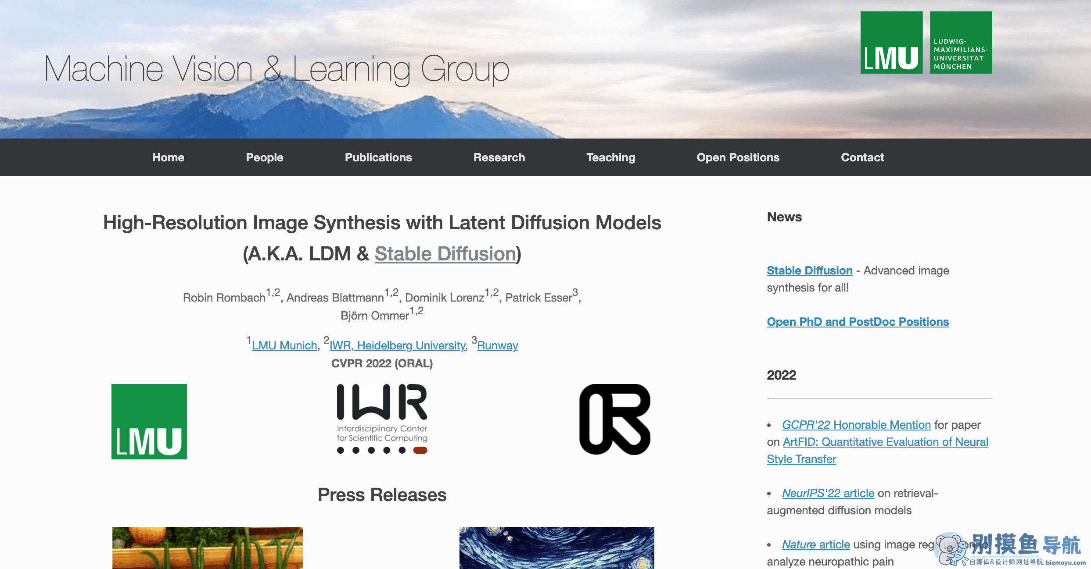Click the green LMU logo below authors
Viewport: 1091px width, 569px height.
[149, 422]
